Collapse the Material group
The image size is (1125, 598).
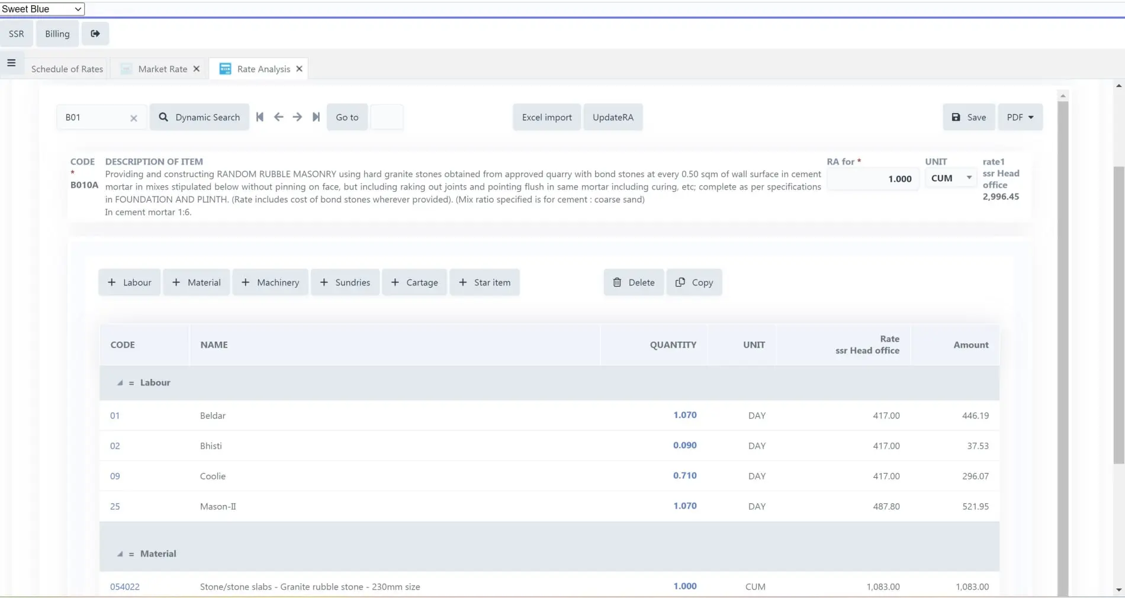[x=120, y=554]
